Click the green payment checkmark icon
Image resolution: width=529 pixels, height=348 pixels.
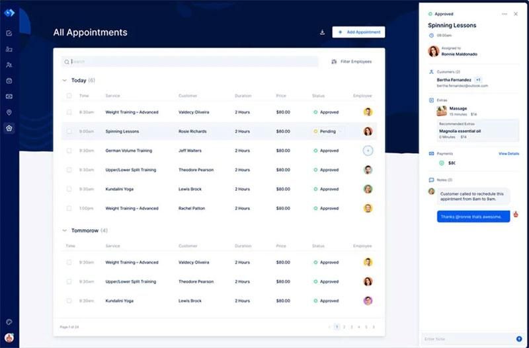pyautogui.click(x=442, y=163)
